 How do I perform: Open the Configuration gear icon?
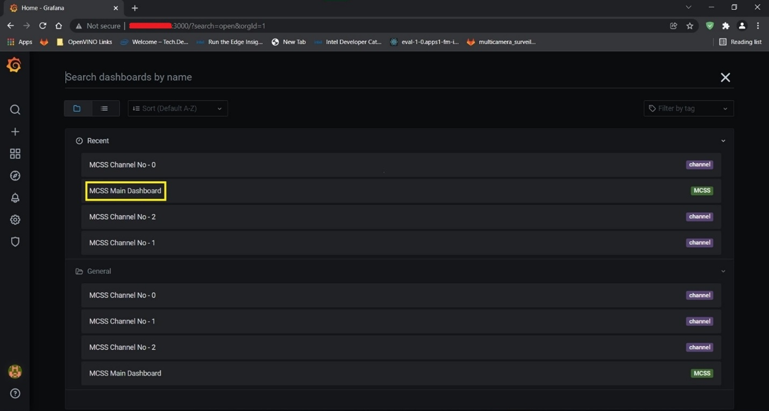coord(15,220)
